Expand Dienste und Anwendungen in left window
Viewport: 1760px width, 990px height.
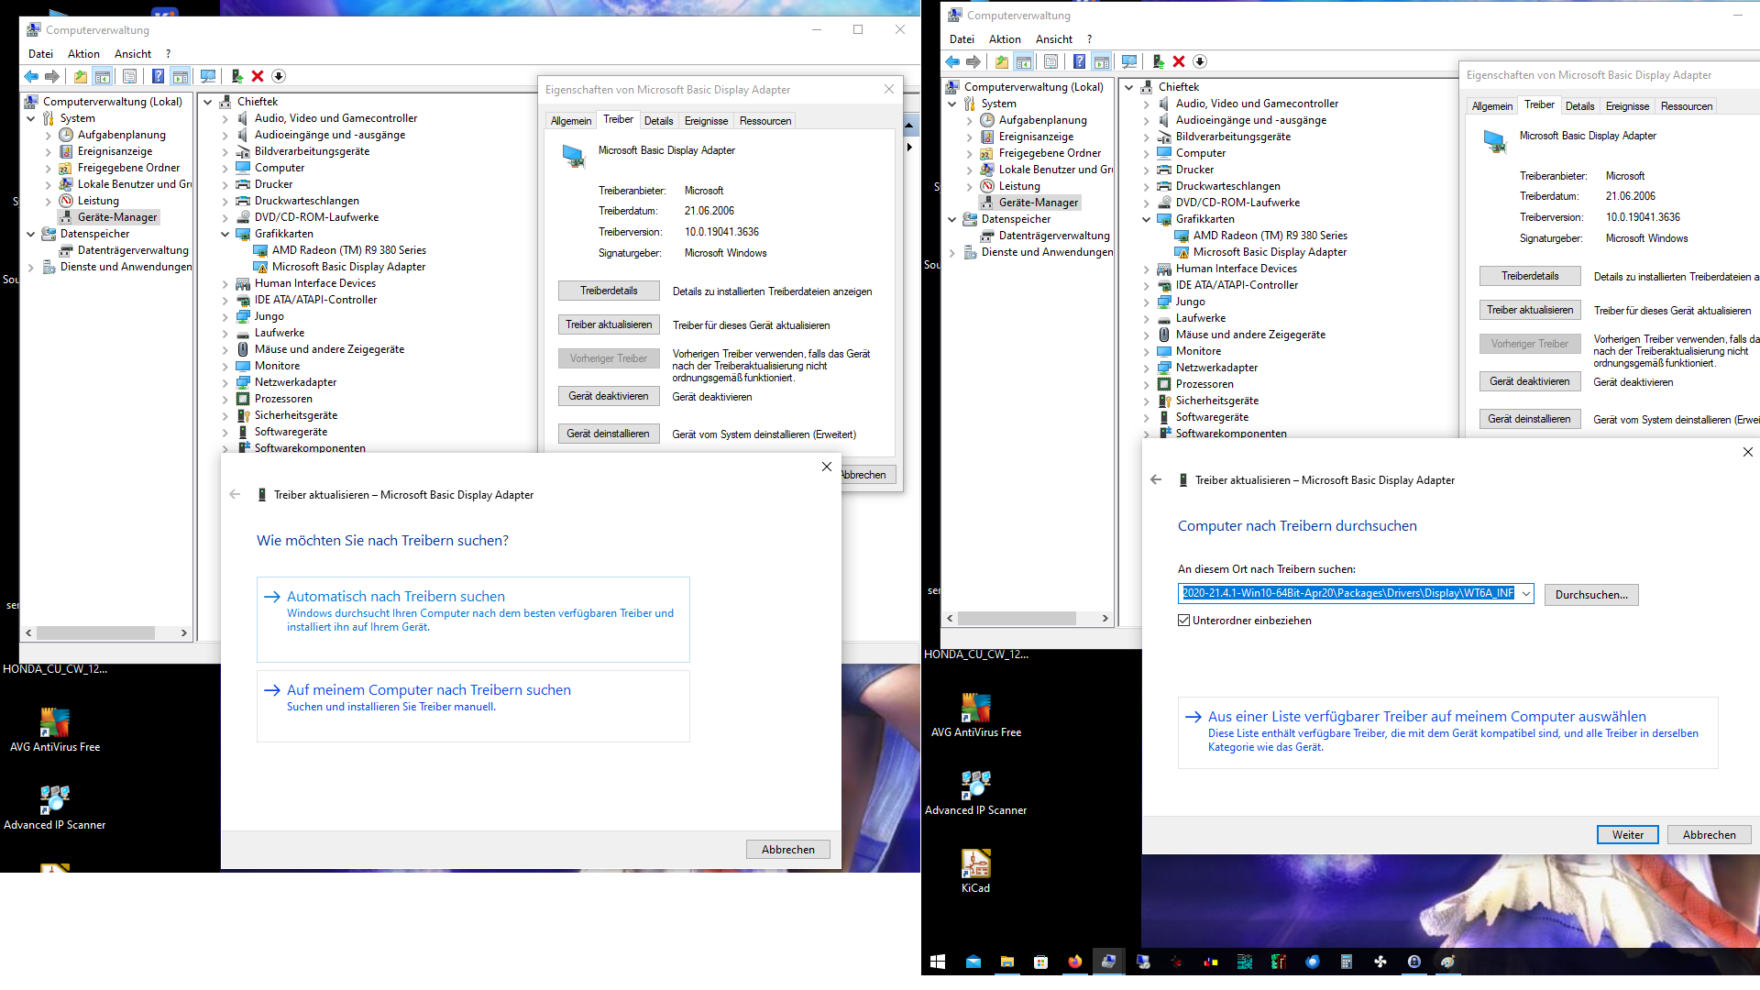tap(30, 268)
